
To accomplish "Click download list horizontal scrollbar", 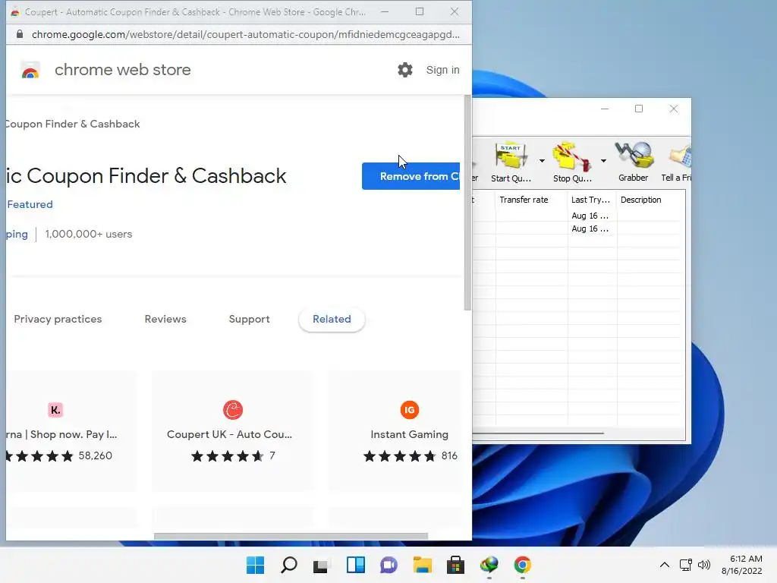I will 538,433.
